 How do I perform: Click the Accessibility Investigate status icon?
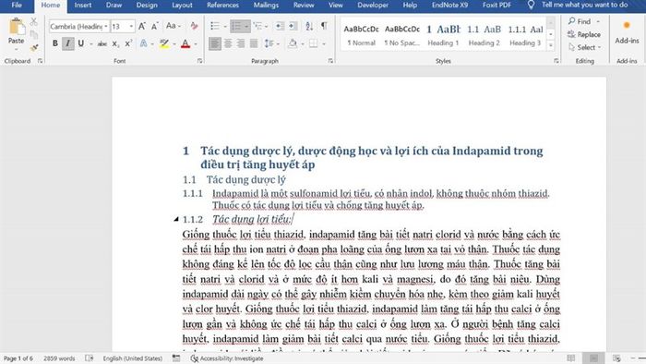pos(195,358)
